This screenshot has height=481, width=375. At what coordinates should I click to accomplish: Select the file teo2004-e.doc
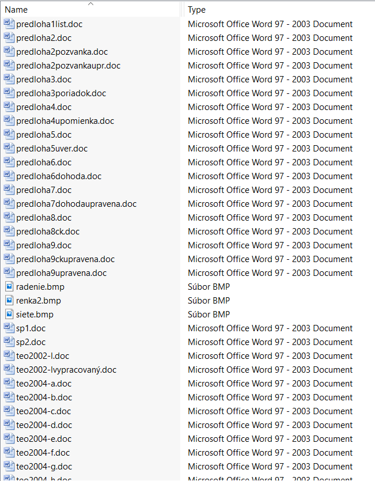[x=44, y=439]
